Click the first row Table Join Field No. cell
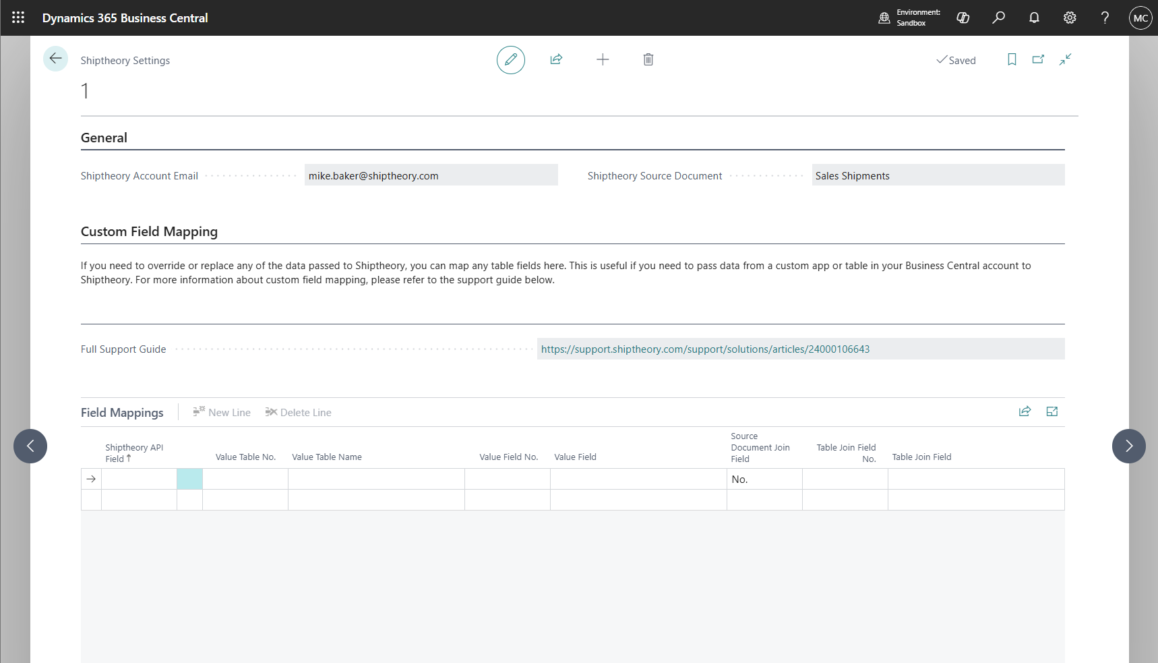 coord(845,479)
